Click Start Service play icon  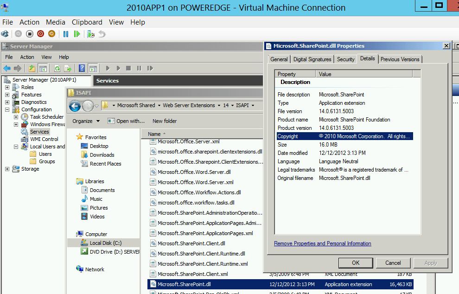click(108, 68)
